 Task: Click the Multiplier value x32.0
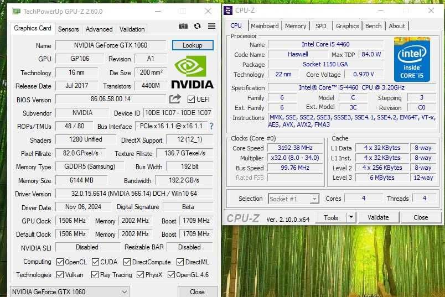click(x=295, y=158)
